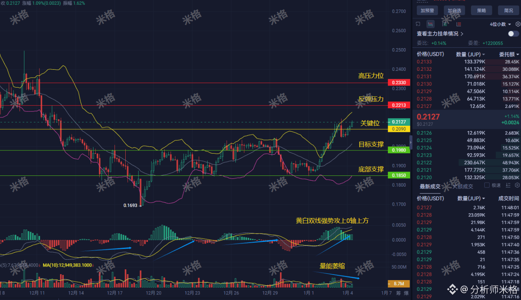Click the highlighted 0.2127 price value
Screen dimensions: 521x300
pyautogui.click(x=428, y=117)
